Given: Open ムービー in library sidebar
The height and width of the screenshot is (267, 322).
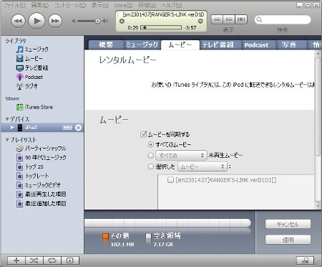Looking at the screenshot, I should 29,58.
